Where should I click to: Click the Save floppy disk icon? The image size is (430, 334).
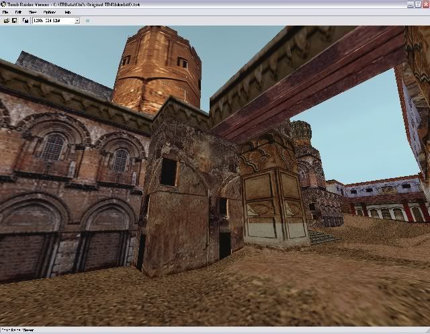[15, 21]
